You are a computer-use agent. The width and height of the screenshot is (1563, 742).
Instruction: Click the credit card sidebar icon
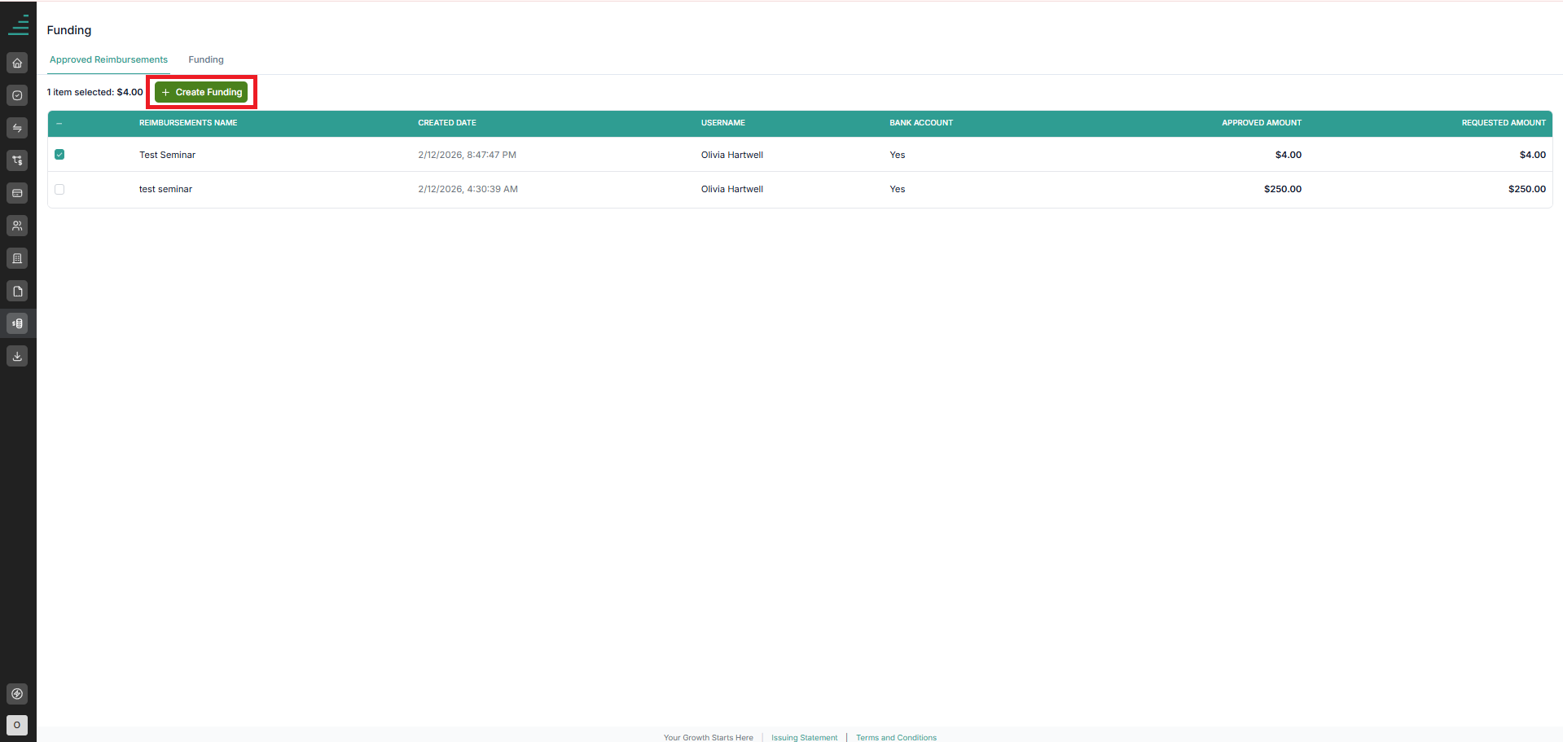(17, 193)
